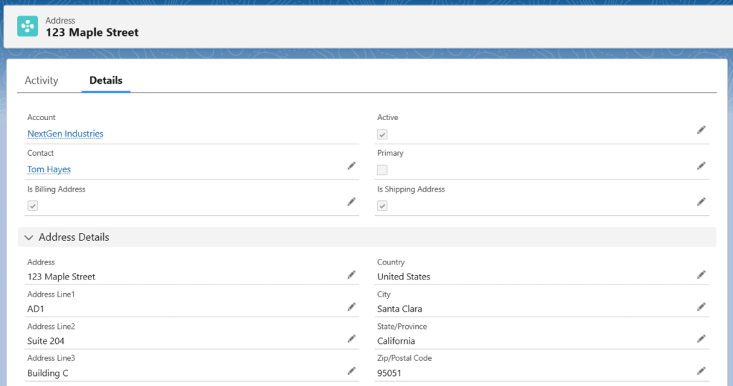Click the Address object icon in header
This screenshot has height=386, width=733.
28,26
